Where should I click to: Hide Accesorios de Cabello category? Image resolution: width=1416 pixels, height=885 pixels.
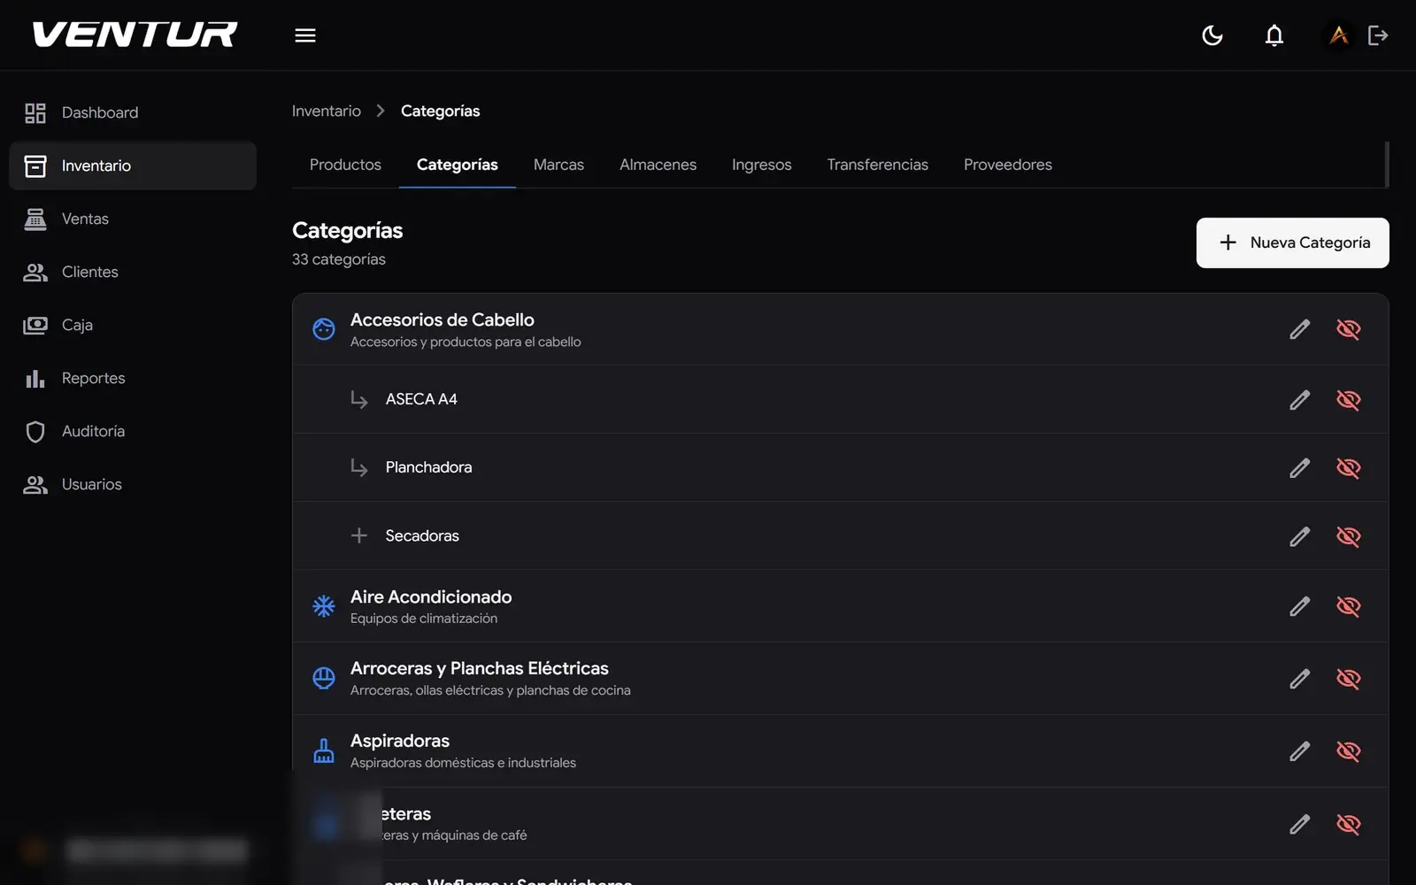pos(1348,329)
